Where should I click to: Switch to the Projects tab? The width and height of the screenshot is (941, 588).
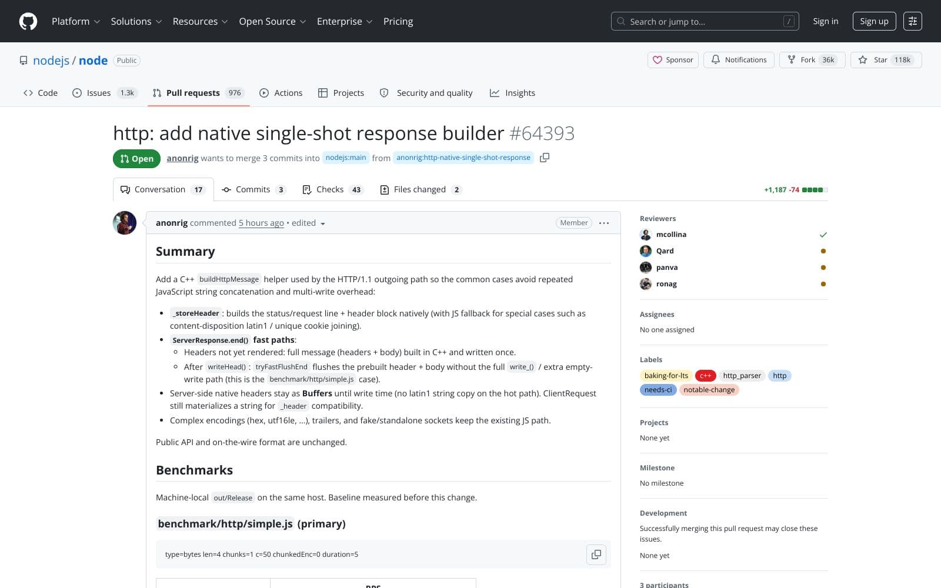pyautogui.click(x=341, y=93)
